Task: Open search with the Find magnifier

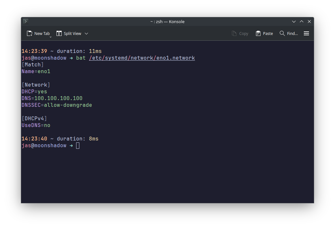Action: click(x=288, y=33)
